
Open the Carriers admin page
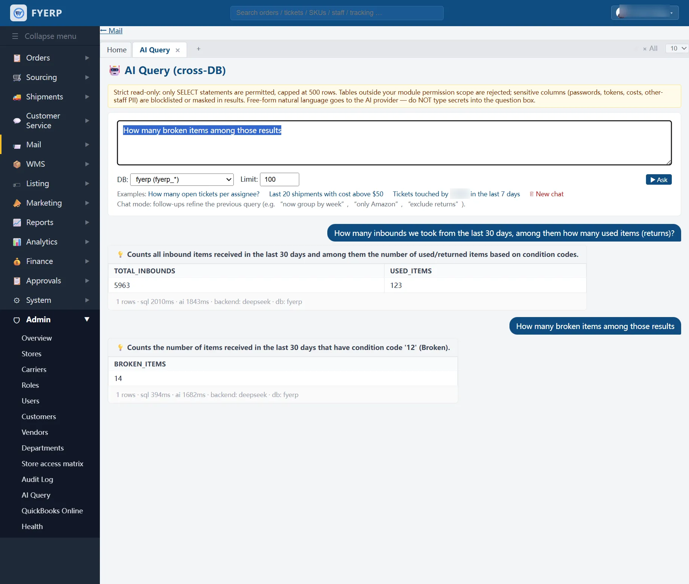pos(34,369)
